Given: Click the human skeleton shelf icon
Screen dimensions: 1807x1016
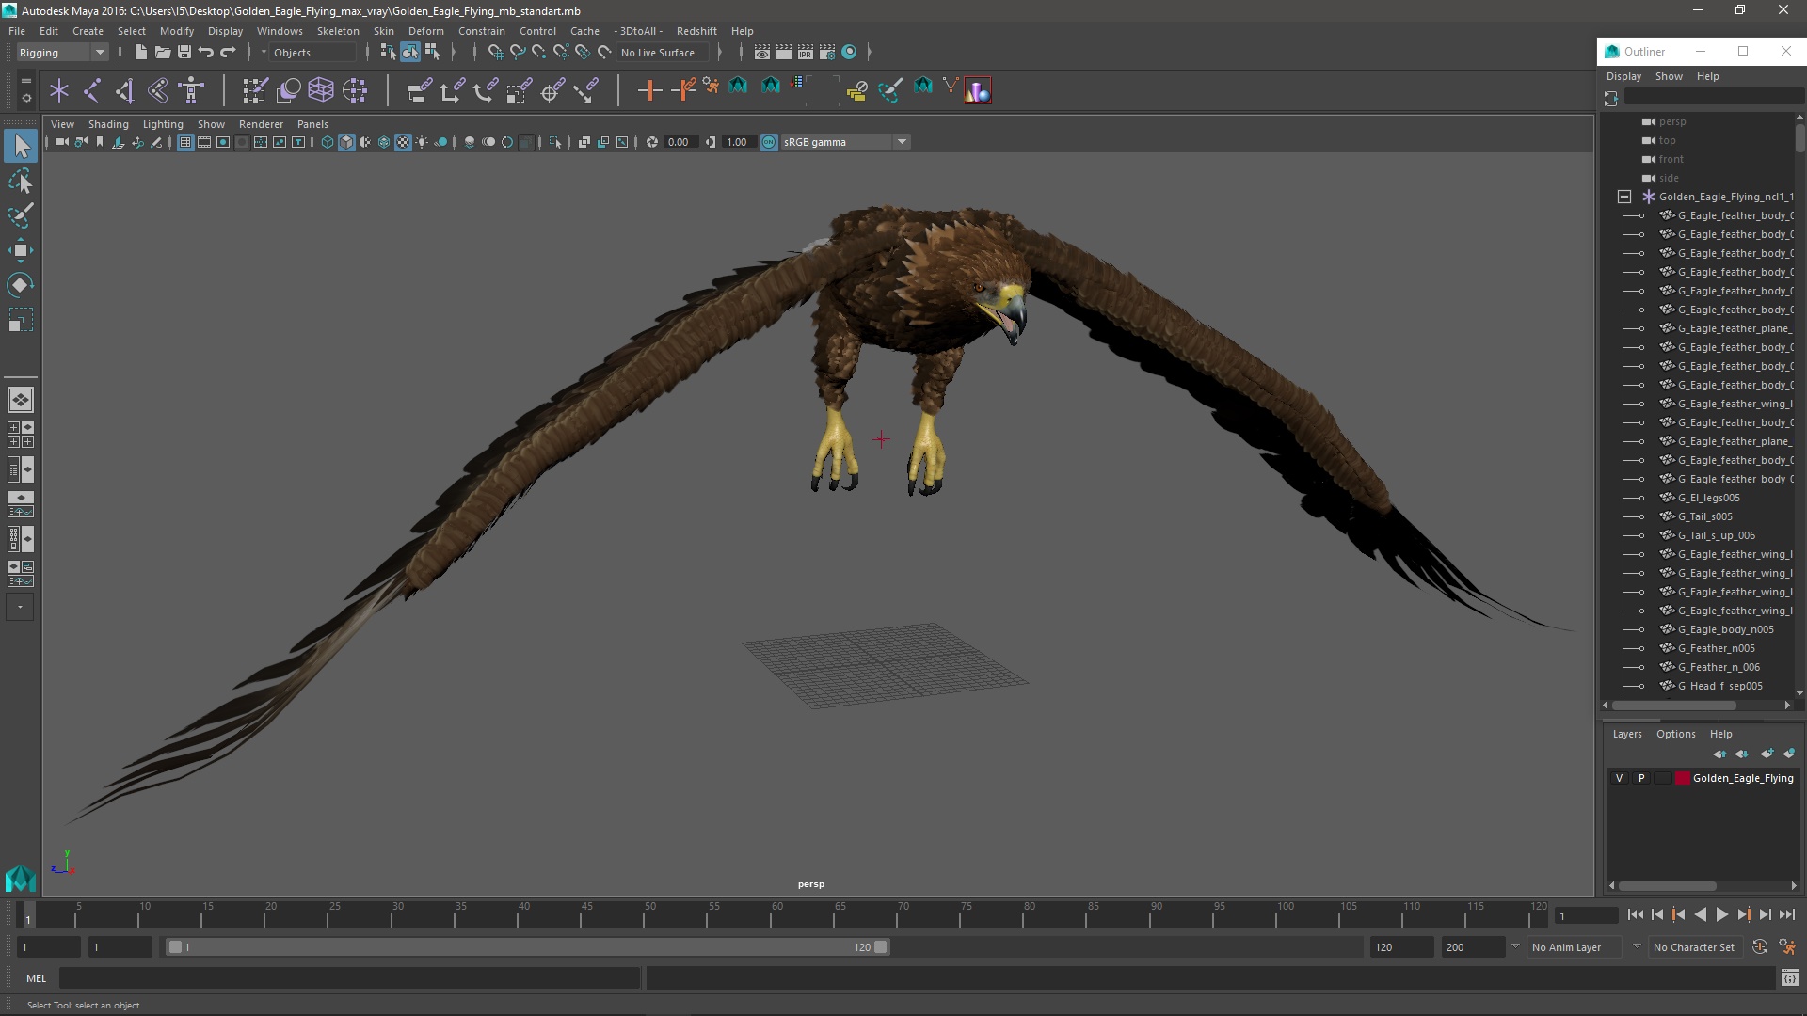Looking at the screenshot, I should [191, 90].
